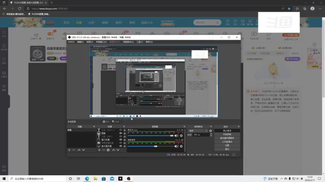Viewport: 325px width, 182px height.
Task: Pop out the 控件 dock panel
Action: [238, 127]
